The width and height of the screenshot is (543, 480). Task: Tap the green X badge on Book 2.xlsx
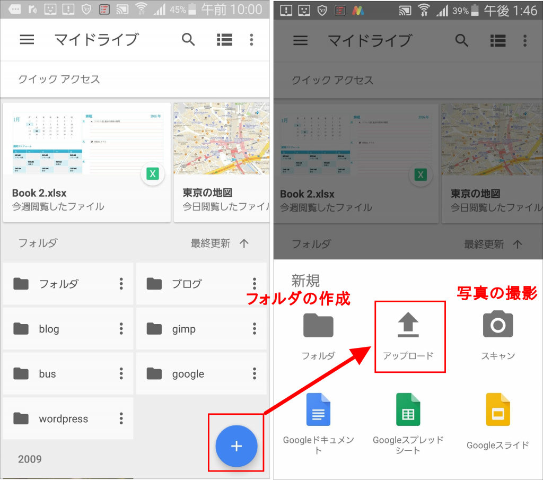153,174
